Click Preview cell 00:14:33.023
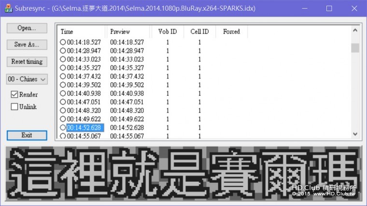Viewport: 367px width, 206px height. [x=127, y=59]
